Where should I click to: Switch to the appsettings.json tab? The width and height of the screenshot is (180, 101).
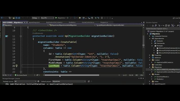click(x=34, y=22)
